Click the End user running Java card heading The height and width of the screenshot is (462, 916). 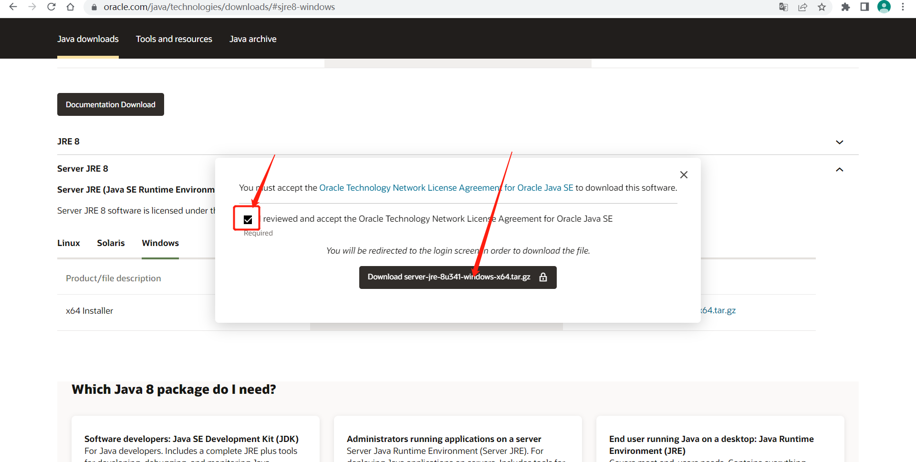[x=711, y=445]
